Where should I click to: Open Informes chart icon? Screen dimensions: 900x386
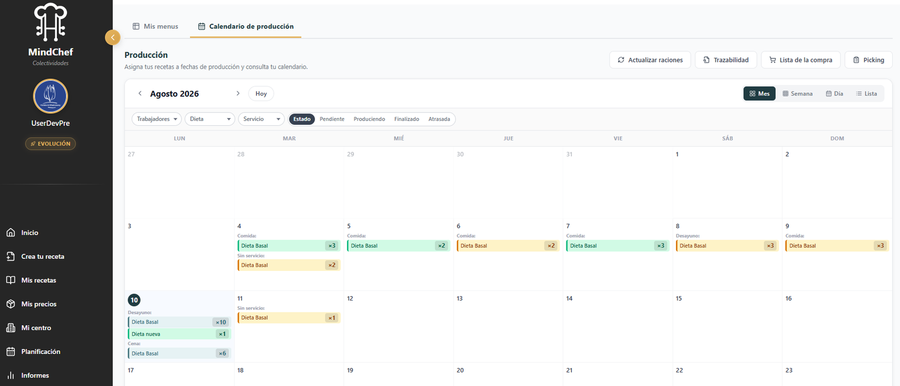click(11, 375)
